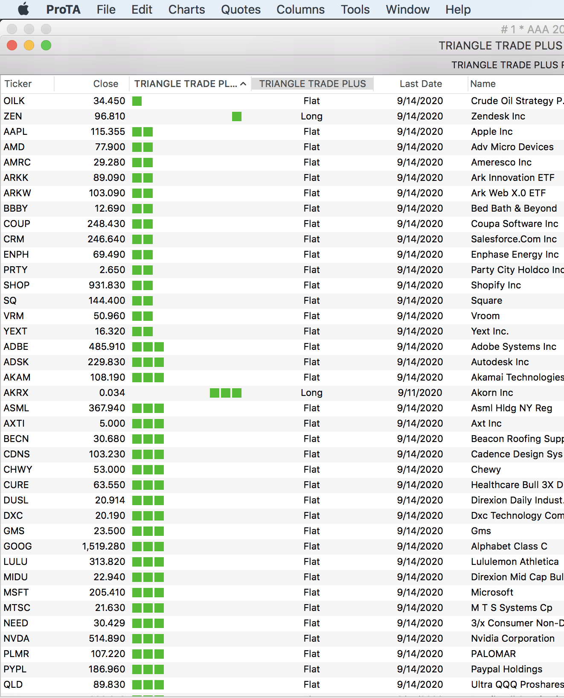Click the green signal bars for YEXT
The height and width of the screenshot is (698, 564).
(x=142, y=332)
